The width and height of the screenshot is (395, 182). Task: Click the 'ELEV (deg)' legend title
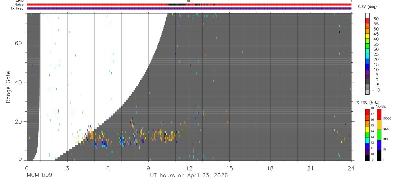pos(367,7)
